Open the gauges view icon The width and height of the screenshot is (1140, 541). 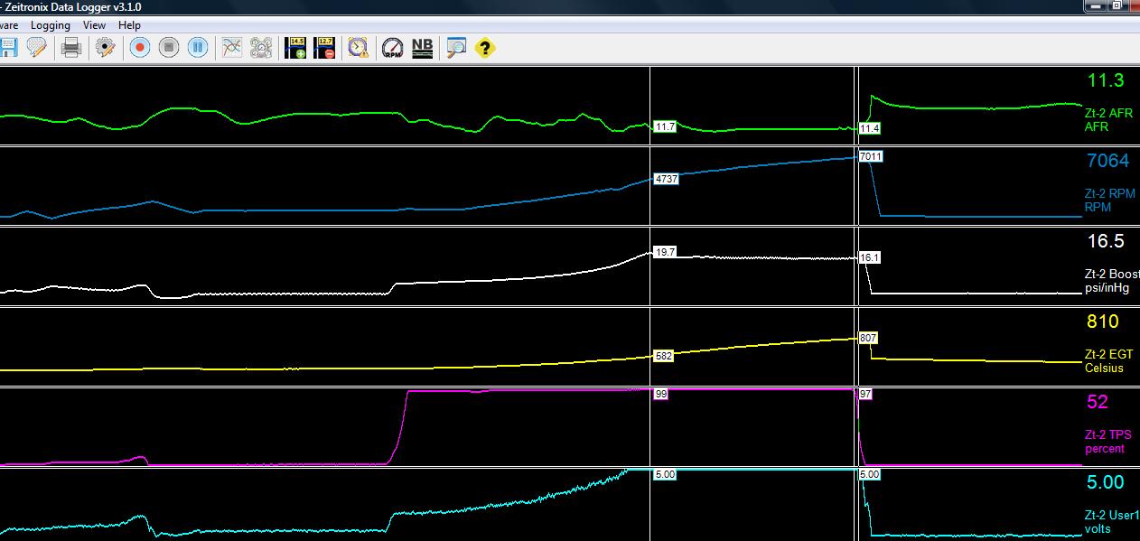click(262, 48)
